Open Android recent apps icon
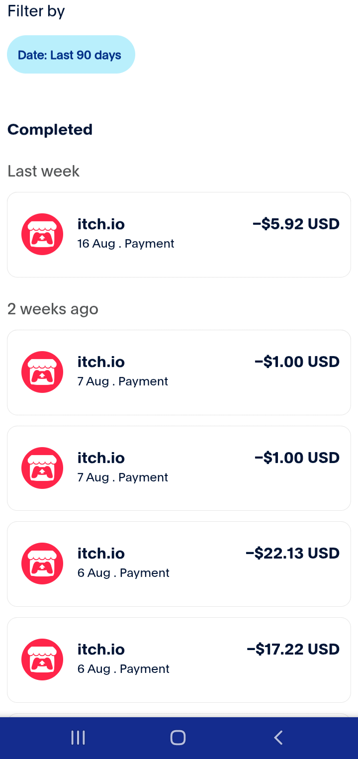Image resolution: width=358 pixels, height=759 pixels. click(x=78, y=738)
